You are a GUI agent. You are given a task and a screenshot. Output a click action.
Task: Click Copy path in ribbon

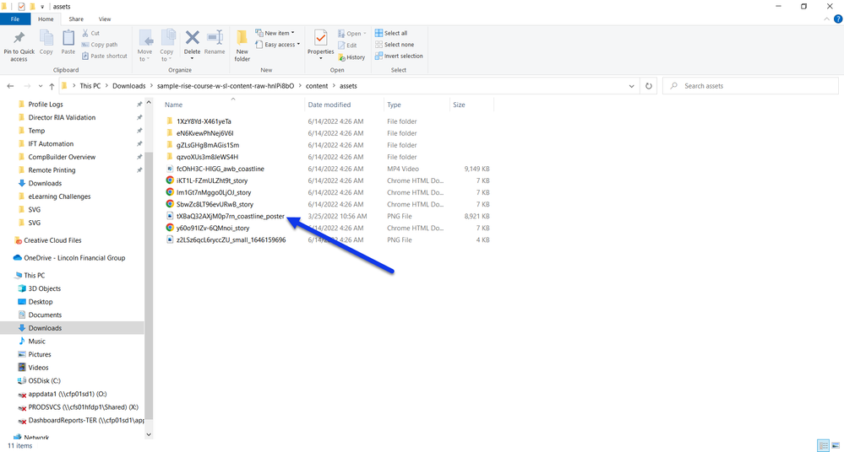coord(100,45)
